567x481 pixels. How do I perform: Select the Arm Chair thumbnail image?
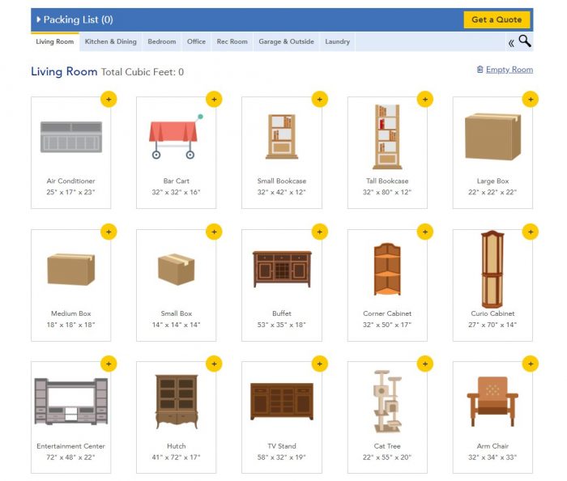(x=492, y=401)
